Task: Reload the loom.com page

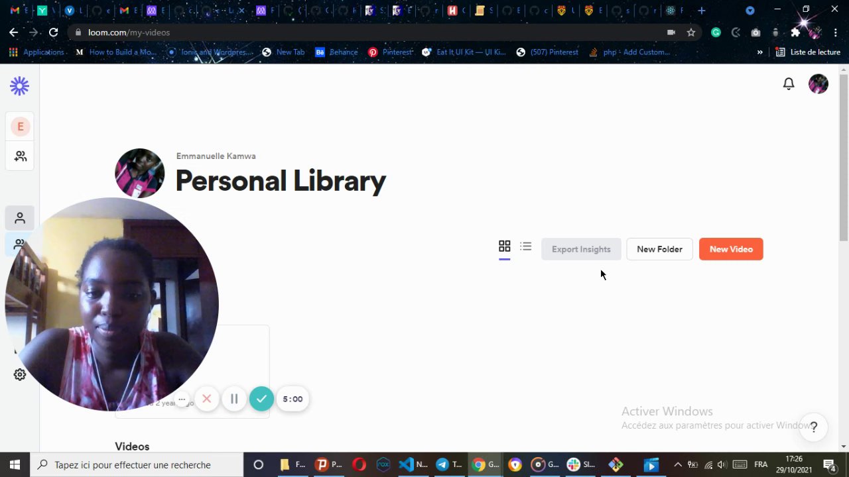Action: pyautogui.click(x=54, y=32)
